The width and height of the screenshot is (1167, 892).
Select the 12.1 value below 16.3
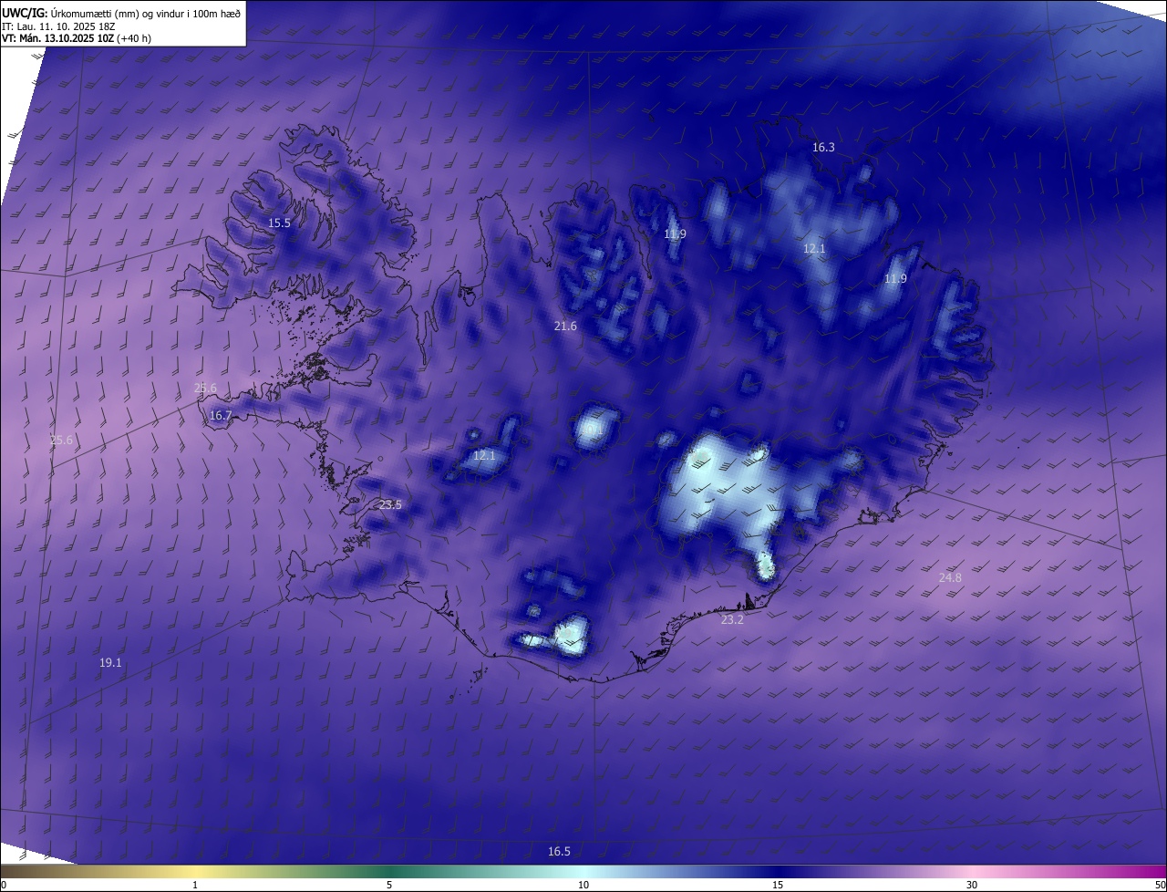(814, 249)
